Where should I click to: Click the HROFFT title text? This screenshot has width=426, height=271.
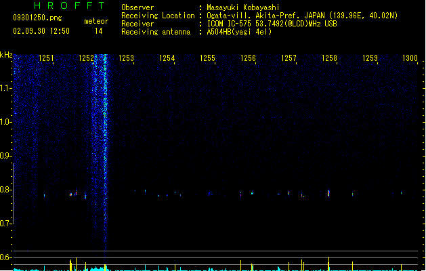[69, 5]
